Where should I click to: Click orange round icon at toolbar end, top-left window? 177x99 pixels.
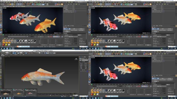[62, 4]
